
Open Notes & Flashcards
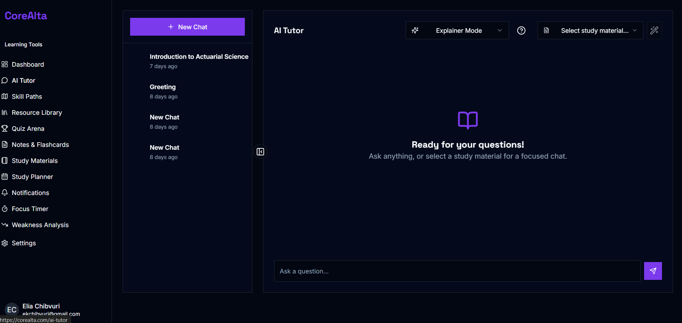click(40, 144)
